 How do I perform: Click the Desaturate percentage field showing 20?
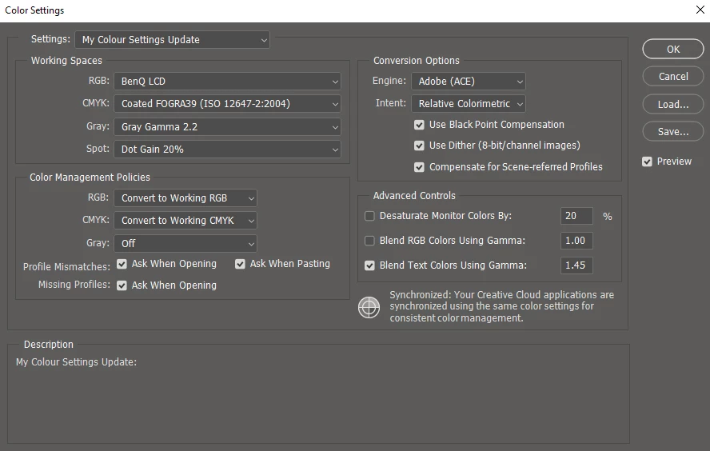pos(576,216)
